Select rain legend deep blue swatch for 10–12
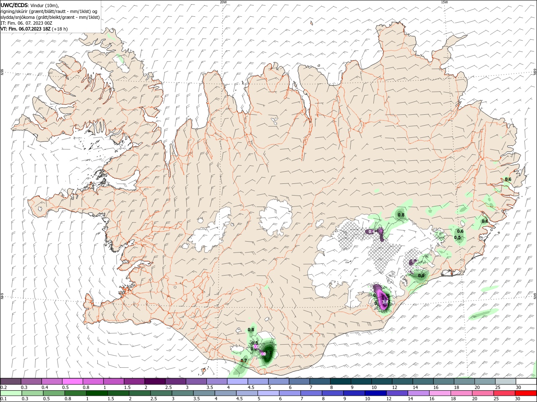The width and height of the screenshot is (537, 402). (x=376, y=393)
